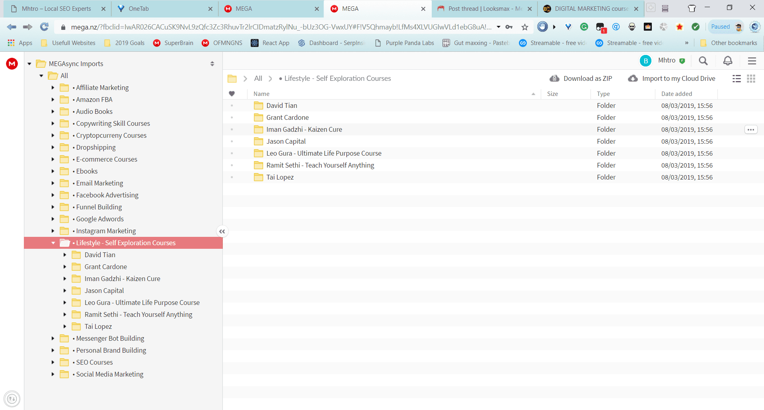This screenshot has width=764, height=410.
Task: Open Apps bookmarks shortcut
Action: [20, 43]
